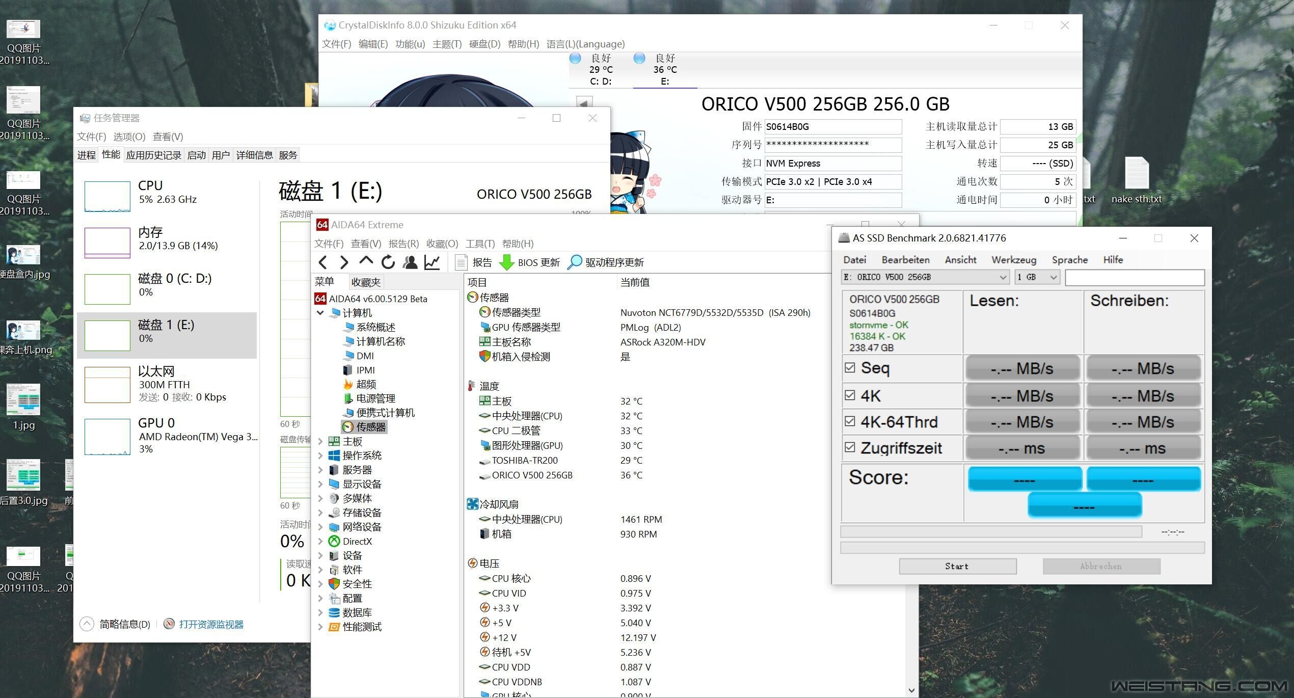Open 后置3.0.jpg desktop file
The height and width of the screenshot is (698, 1294).
(x=23, y=483)
